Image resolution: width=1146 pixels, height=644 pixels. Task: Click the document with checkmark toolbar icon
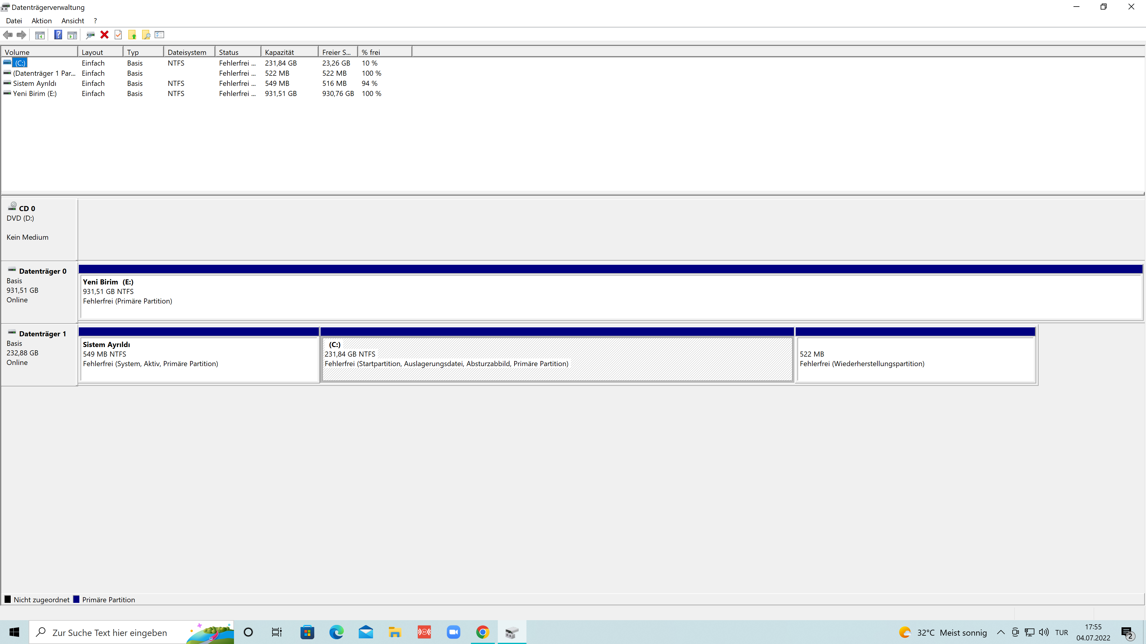(x=118, y=35)
